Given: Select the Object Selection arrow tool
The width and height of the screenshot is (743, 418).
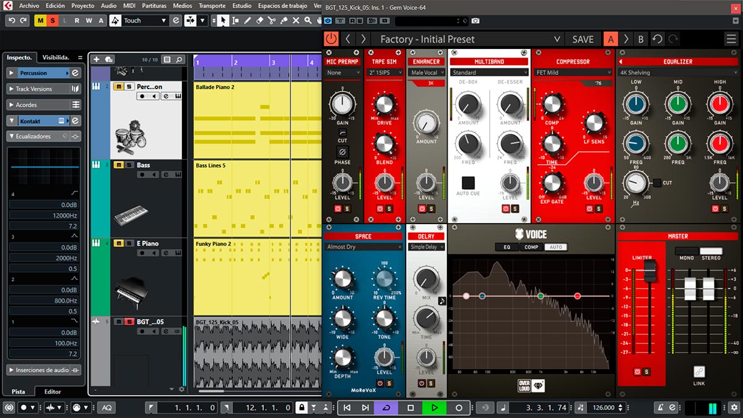Looking at the screenshot, I should 223,20.
